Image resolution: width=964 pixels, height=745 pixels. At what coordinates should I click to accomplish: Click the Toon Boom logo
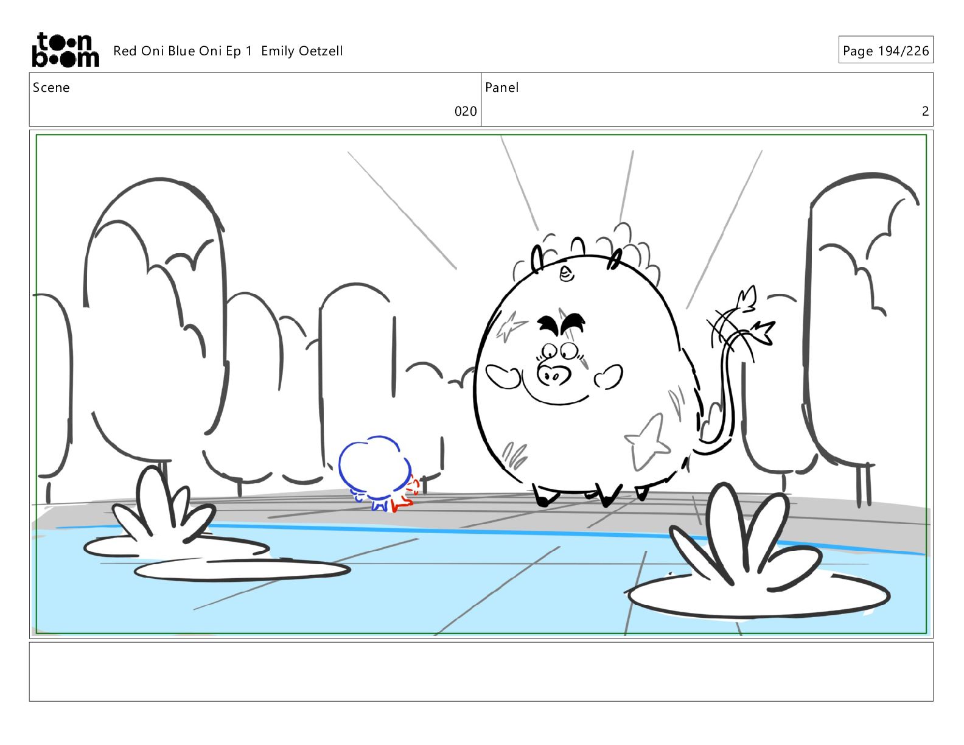tap(65, 50)
